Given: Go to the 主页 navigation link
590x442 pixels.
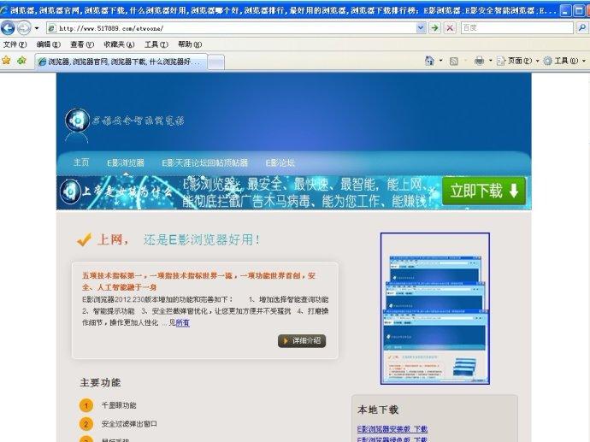Looking at the screenshot, I should (81, 162).
